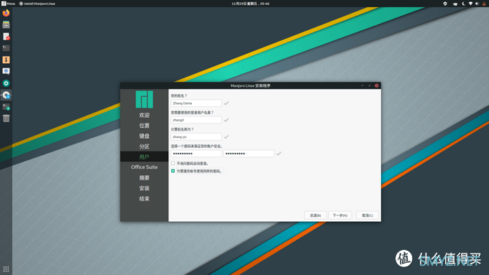Open the white chat-bubble dock icon

coord(6,71)
